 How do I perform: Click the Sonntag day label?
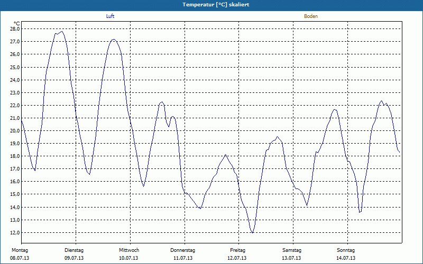pos(346,250)
